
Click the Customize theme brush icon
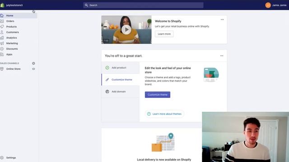[x=107, y=80]
